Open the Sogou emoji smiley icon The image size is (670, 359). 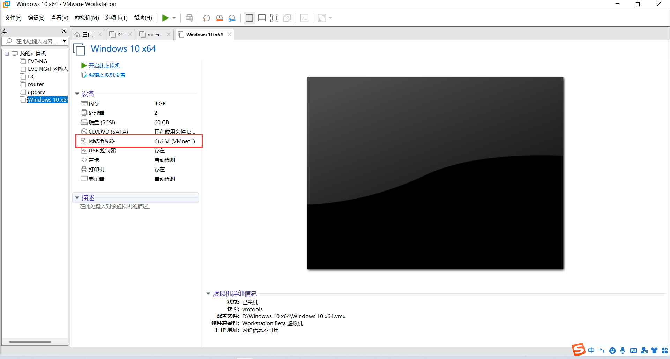pos(612,351)
